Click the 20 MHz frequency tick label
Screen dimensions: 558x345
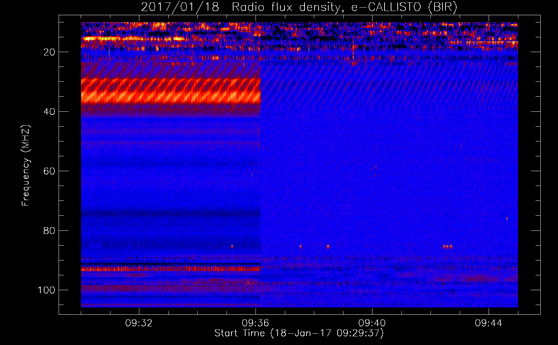point(49,52)
